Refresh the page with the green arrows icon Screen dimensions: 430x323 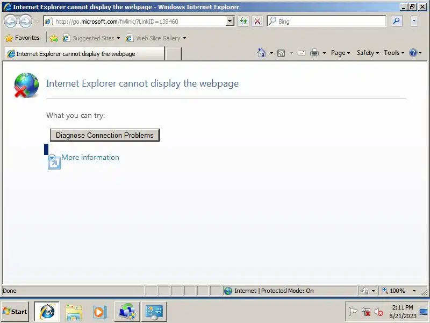[243, 22]
